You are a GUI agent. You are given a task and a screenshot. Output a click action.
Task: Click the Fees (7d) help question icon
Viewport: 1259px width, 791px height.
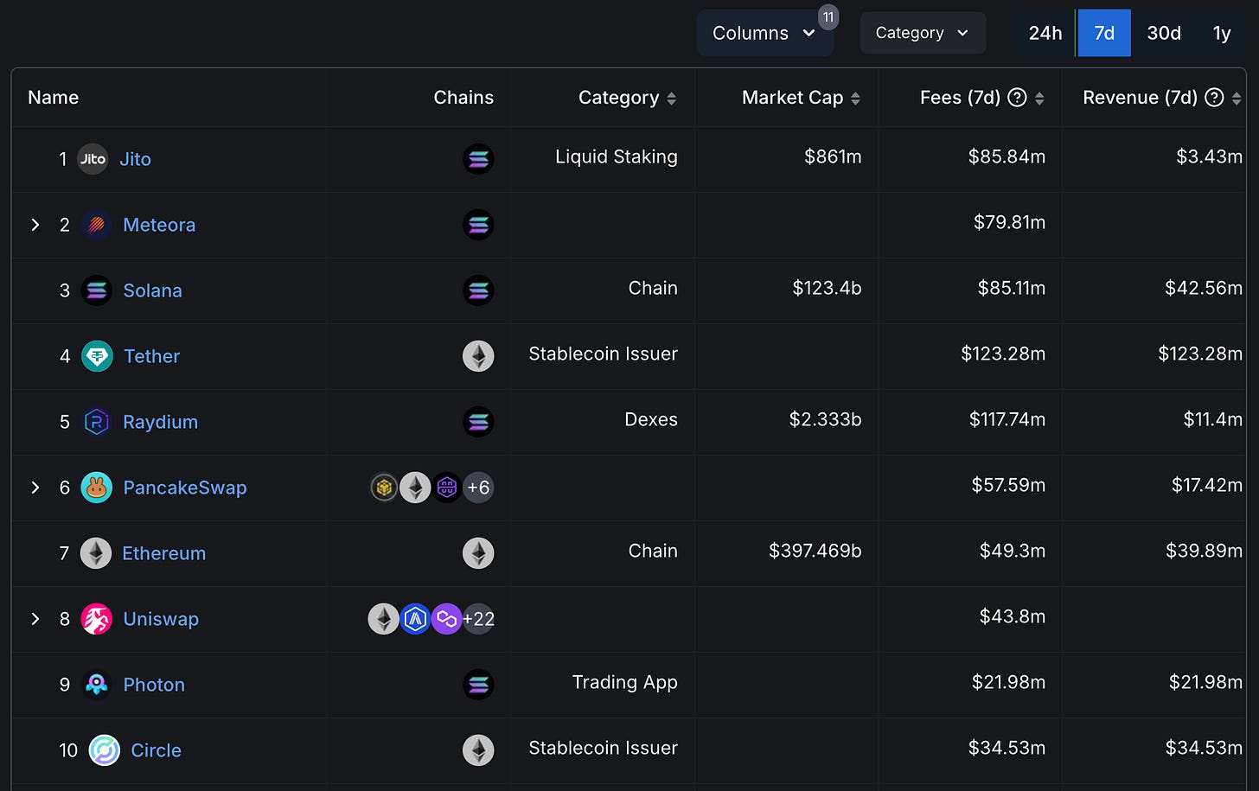coord(1018,98)
